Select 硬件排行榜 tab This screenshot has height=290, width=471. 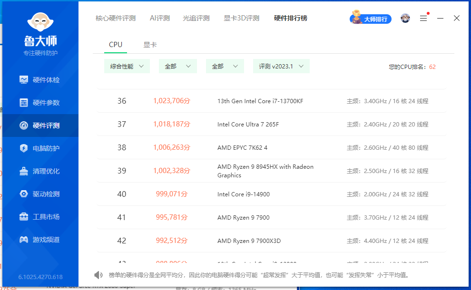(291, 19)
